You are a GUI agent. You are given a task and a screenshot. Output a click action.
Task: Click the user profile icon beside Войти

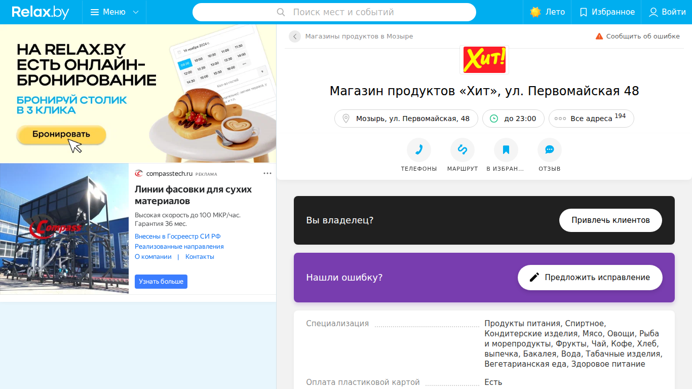(x=653, y=12)
